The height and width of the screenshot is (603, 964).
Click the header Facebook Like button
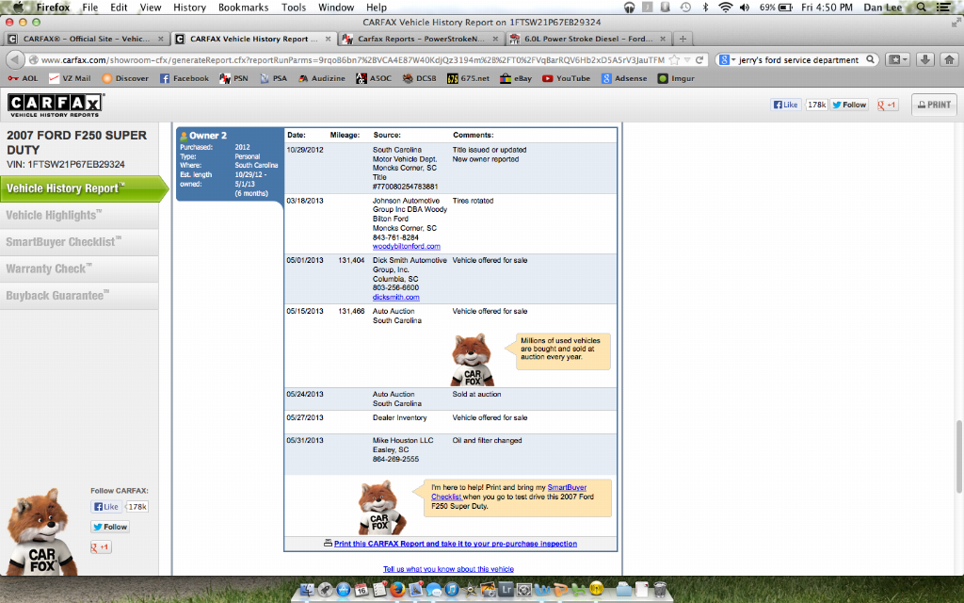coord(786,105)
